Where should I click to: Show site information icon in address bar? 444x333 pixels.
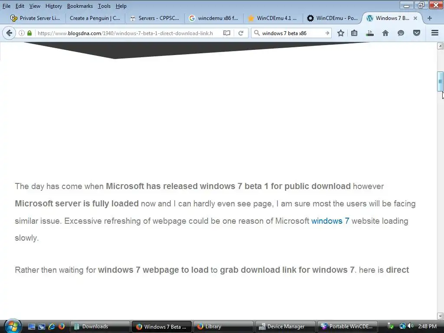22,33
